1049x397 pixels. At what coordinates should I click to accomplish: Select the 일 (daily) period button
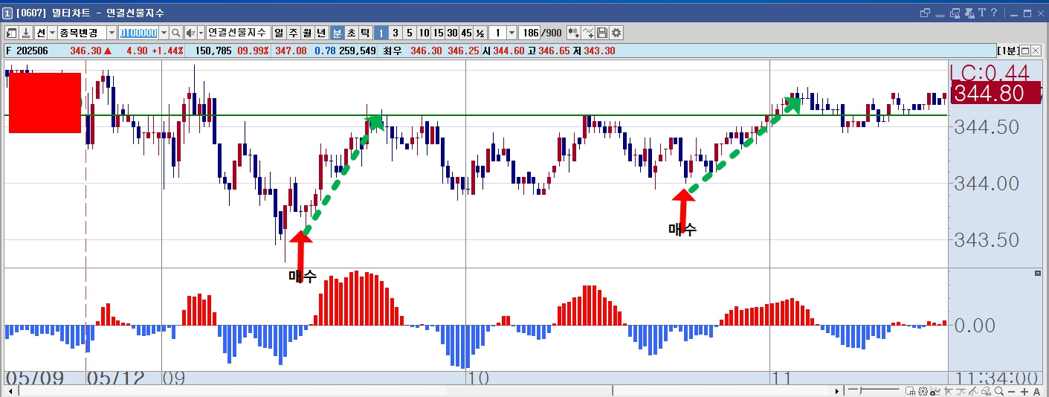pyautogui.click(x=279, y=33)
